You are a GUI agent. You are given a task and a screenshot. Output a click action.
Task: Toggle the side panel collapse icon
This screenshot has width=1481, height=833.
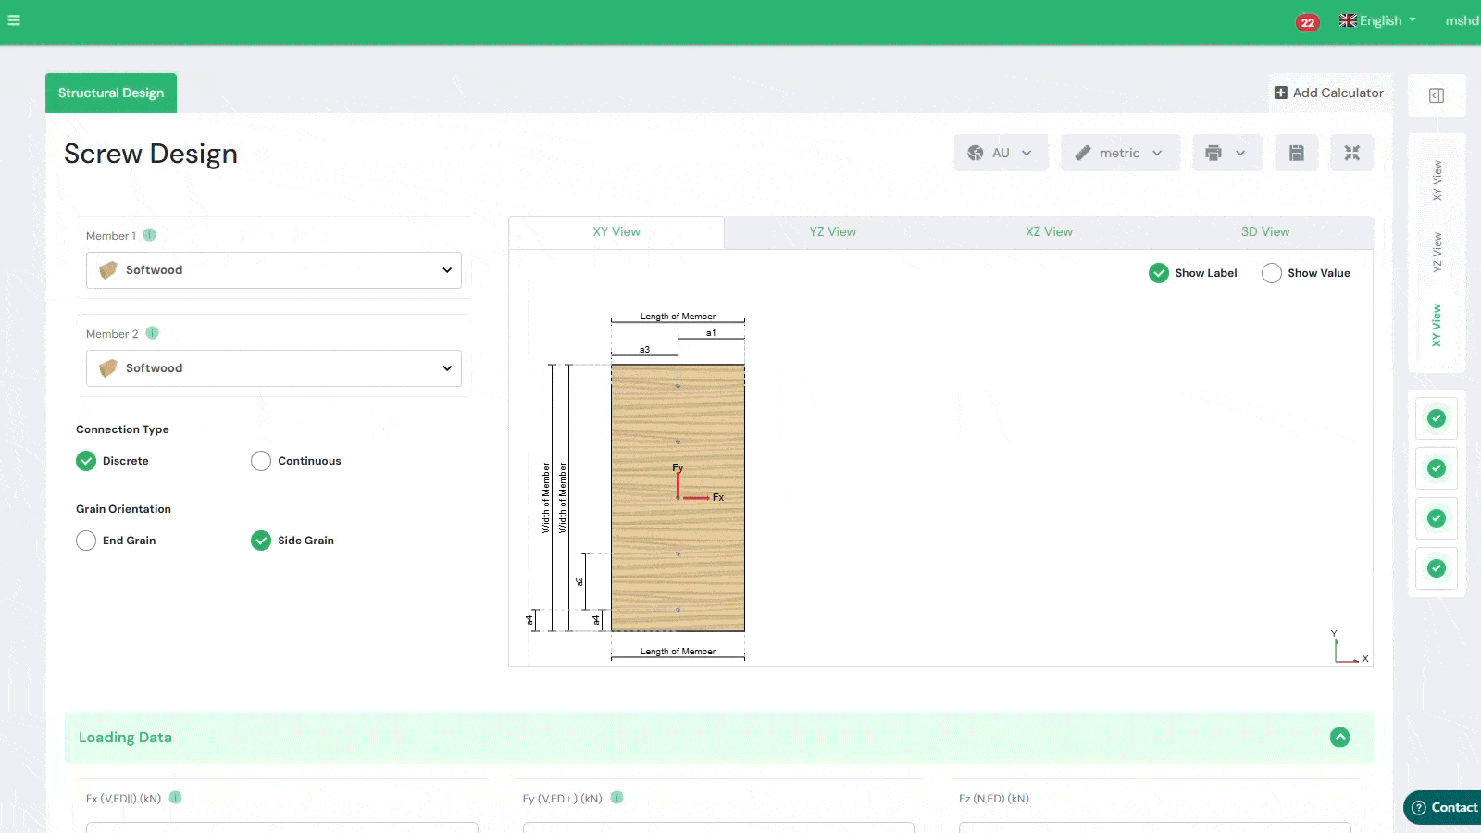pyautogui.click(x=1436, y=95)
